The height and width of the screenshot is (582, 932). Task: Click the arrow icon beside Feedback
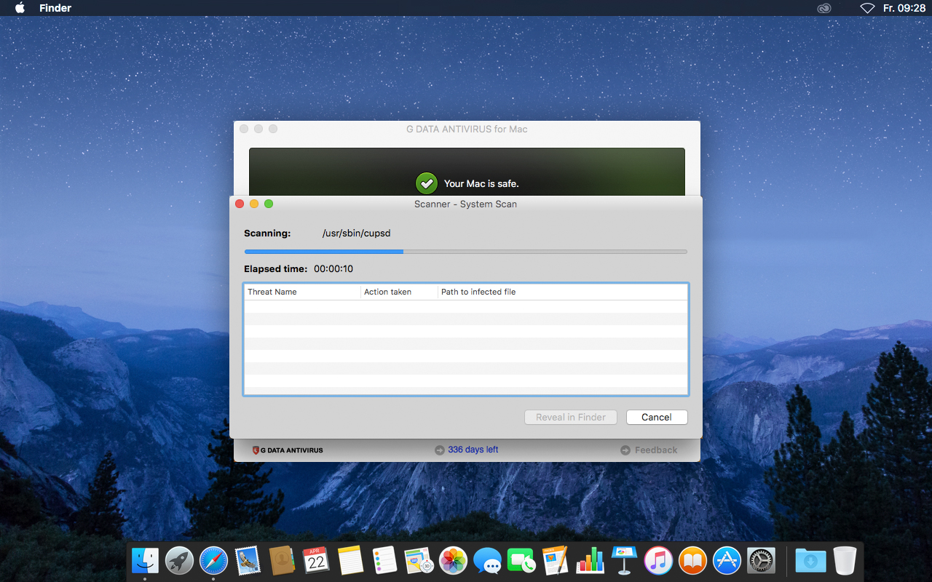pyautogui.click(x=625, y=450)
